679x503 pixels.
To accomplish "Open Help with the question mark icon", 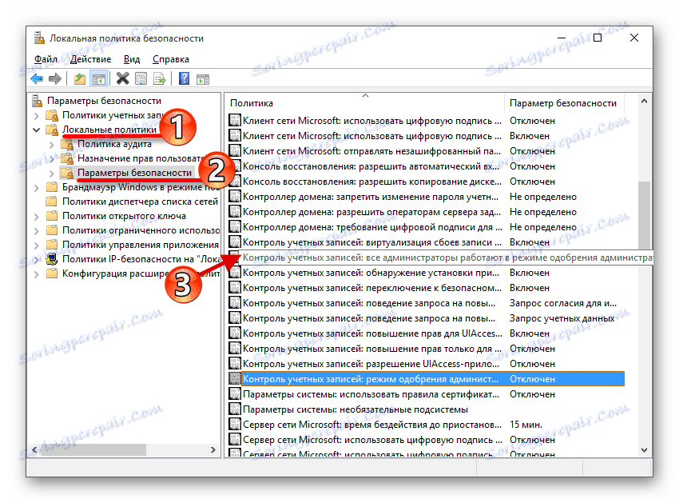I will [x=184, y=78].
